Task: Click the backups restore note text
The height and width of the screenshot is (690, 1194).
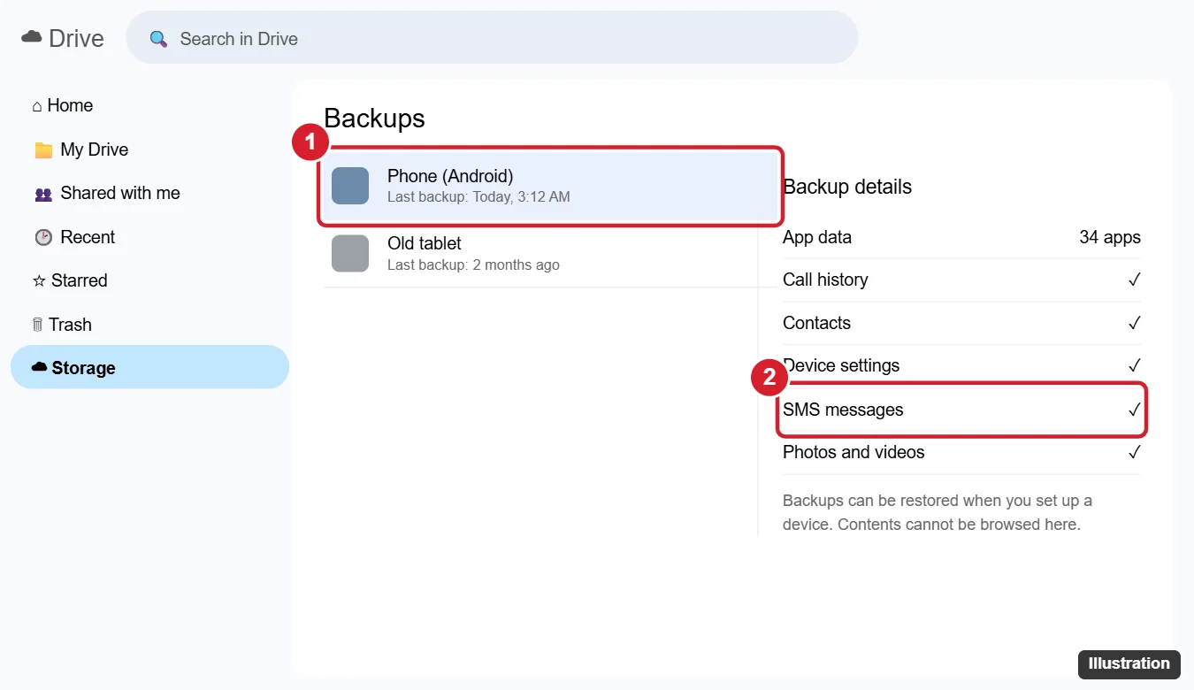Action: [938, 512]
